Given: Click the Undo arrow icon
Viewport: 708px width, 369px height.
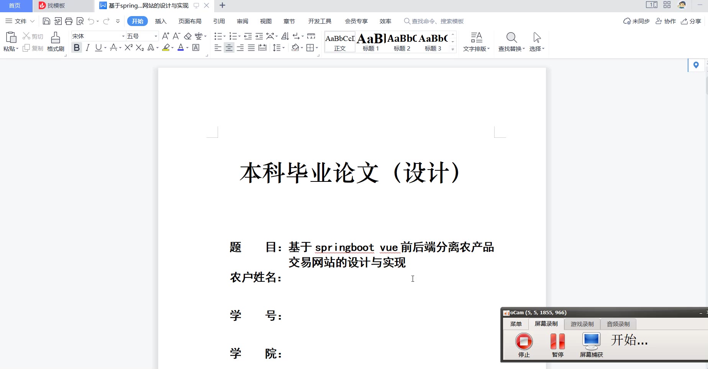Looking at the screenshot, I should pos(91,21).
